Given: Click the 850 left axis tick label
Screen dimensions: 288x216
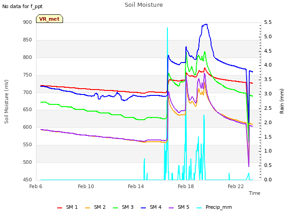Looking at the screenshot, I should coord(27,40).
